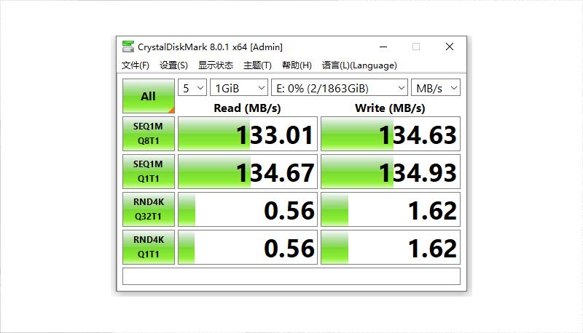Run all benchmarks with the All button

pyautogui.click(x=149, y=96)
